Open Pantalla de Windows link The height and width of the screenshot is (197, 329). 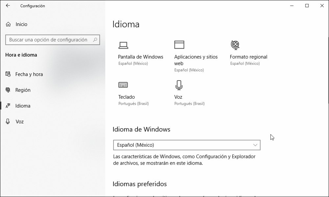click(140, 57)
